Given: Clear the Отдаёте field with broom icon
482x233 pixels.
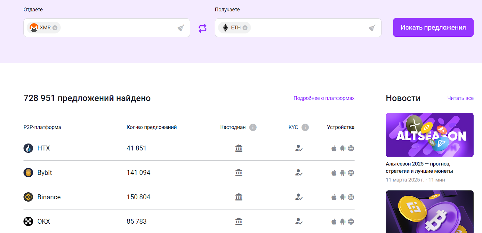Looking at the screenshot, I should pyautogui.click(x=181, y=28).
